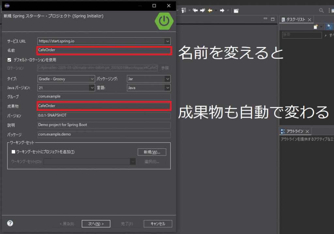This screenshot has height=234, width=334.
Task: Open the サービス URL dropdown
Action: pyautogui.click(x=168, y=41)
